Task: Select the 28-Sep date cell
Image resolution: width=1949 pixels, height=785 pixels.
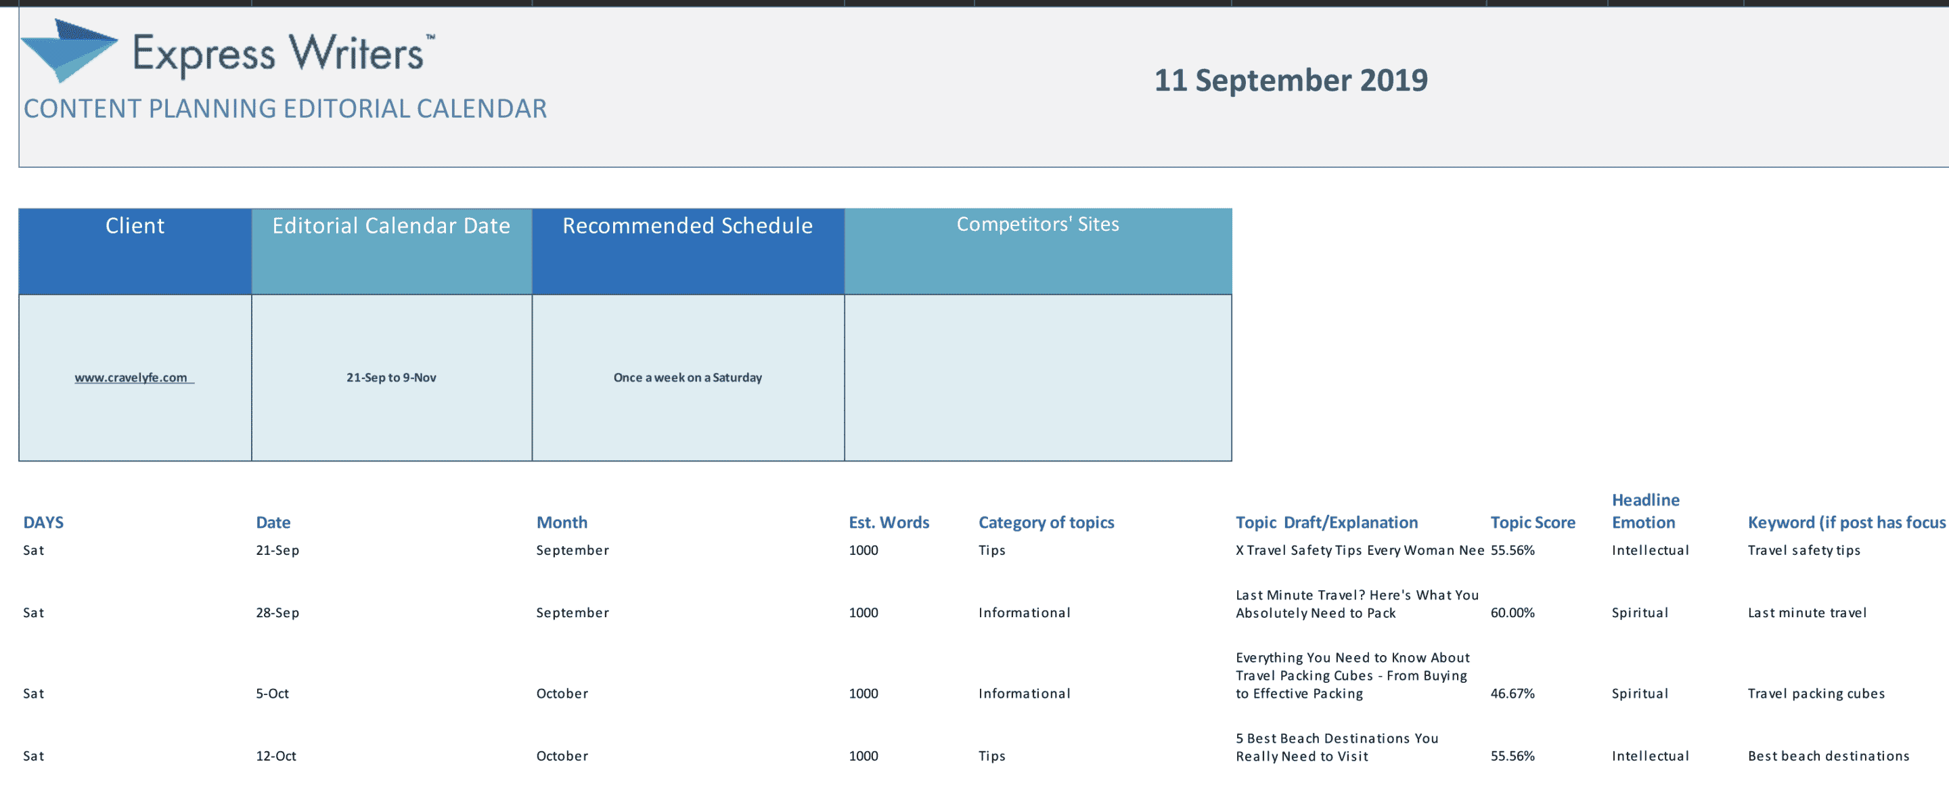Action: pyautogui.click(x=277, y=612)
